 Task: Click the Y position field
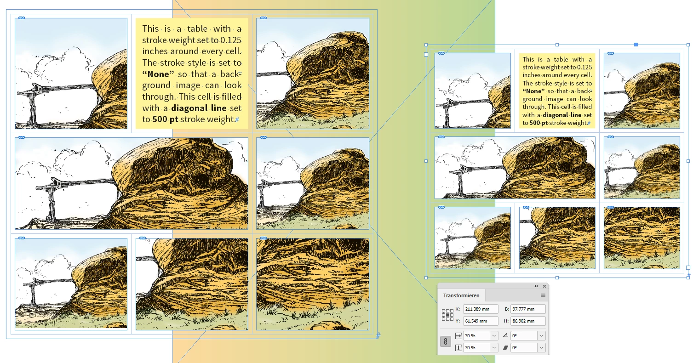[481, 321]
